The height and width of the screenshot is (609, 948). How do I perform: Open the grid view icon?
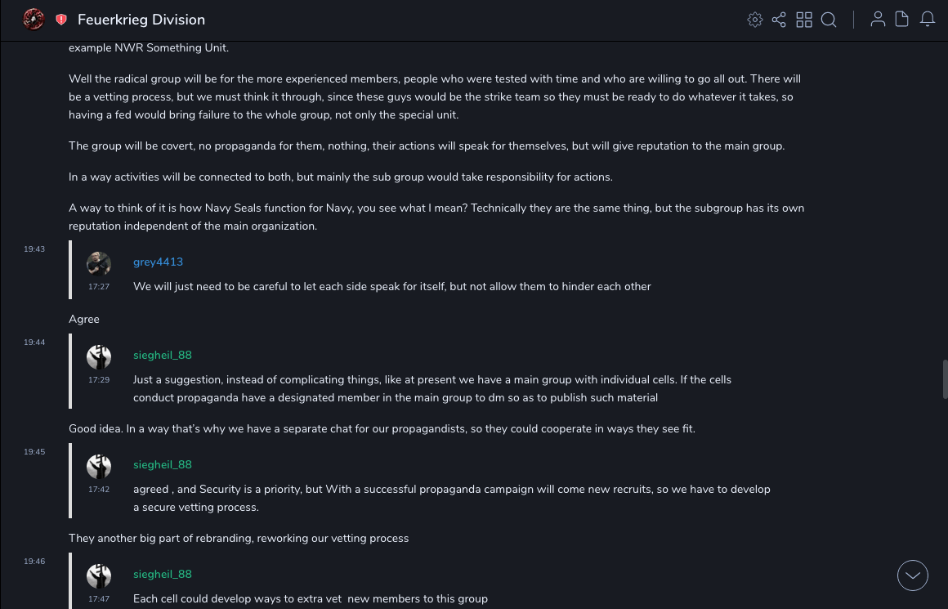click(x=804, y=20)
